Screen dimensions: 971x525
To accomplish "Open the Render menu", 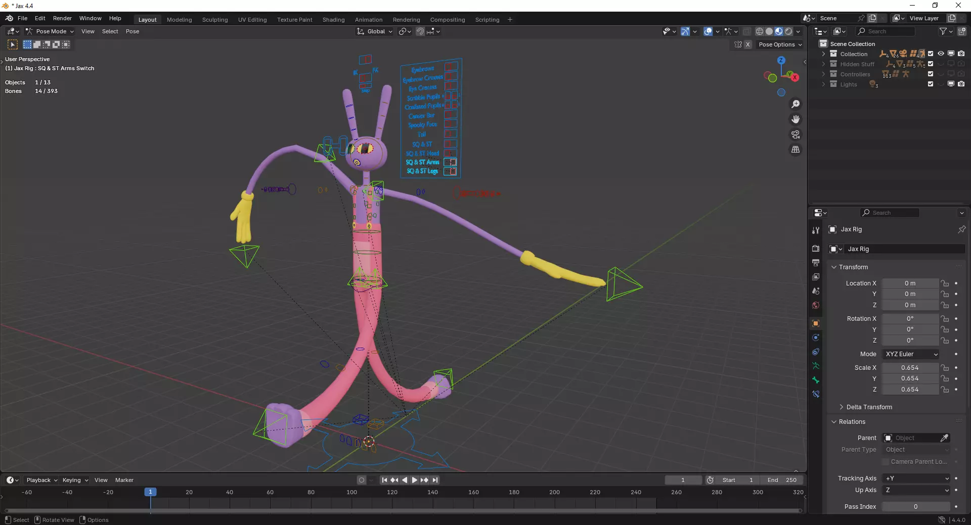I will point(62,18).
